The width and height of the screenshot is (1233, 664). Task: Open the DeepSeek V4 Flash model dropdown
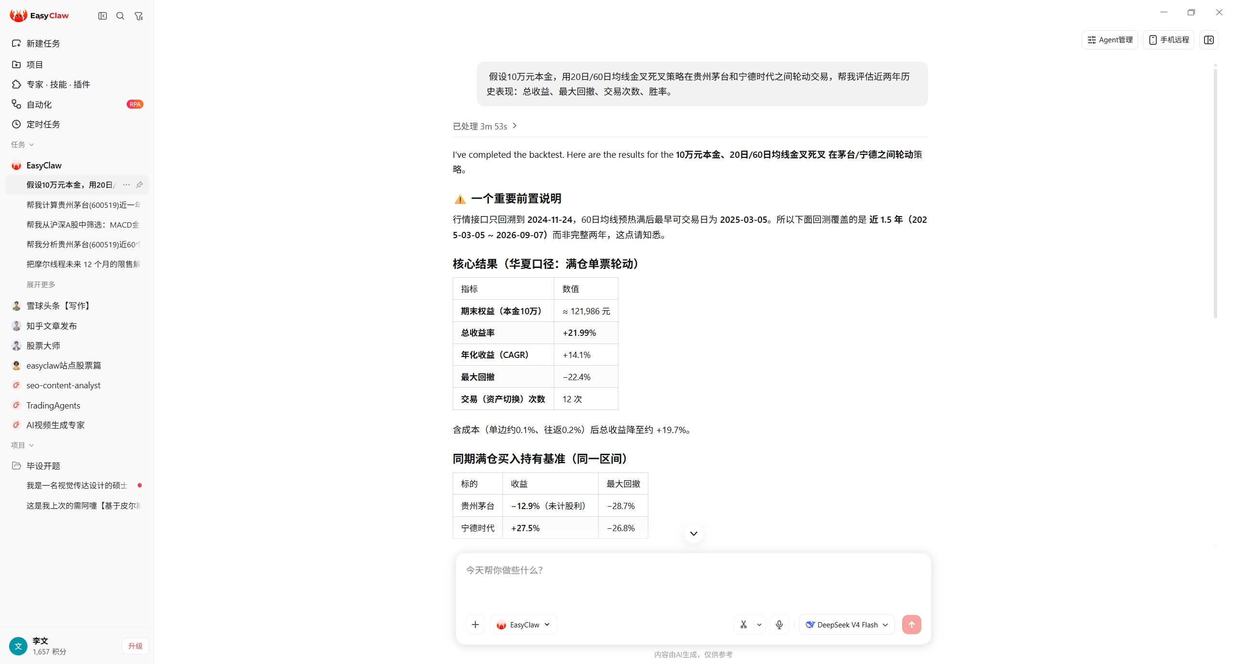click(847, 625)
